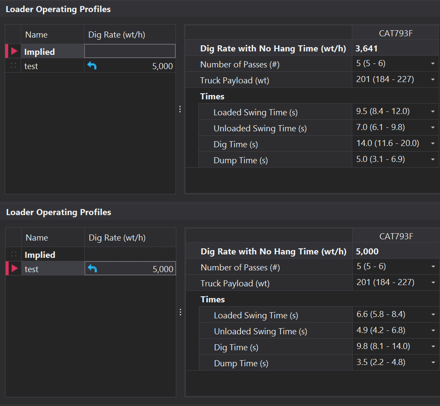
Task: Expand the Unloaded Swing Time 7.0 dropdown arrow
Action: (x=433, y=128)
